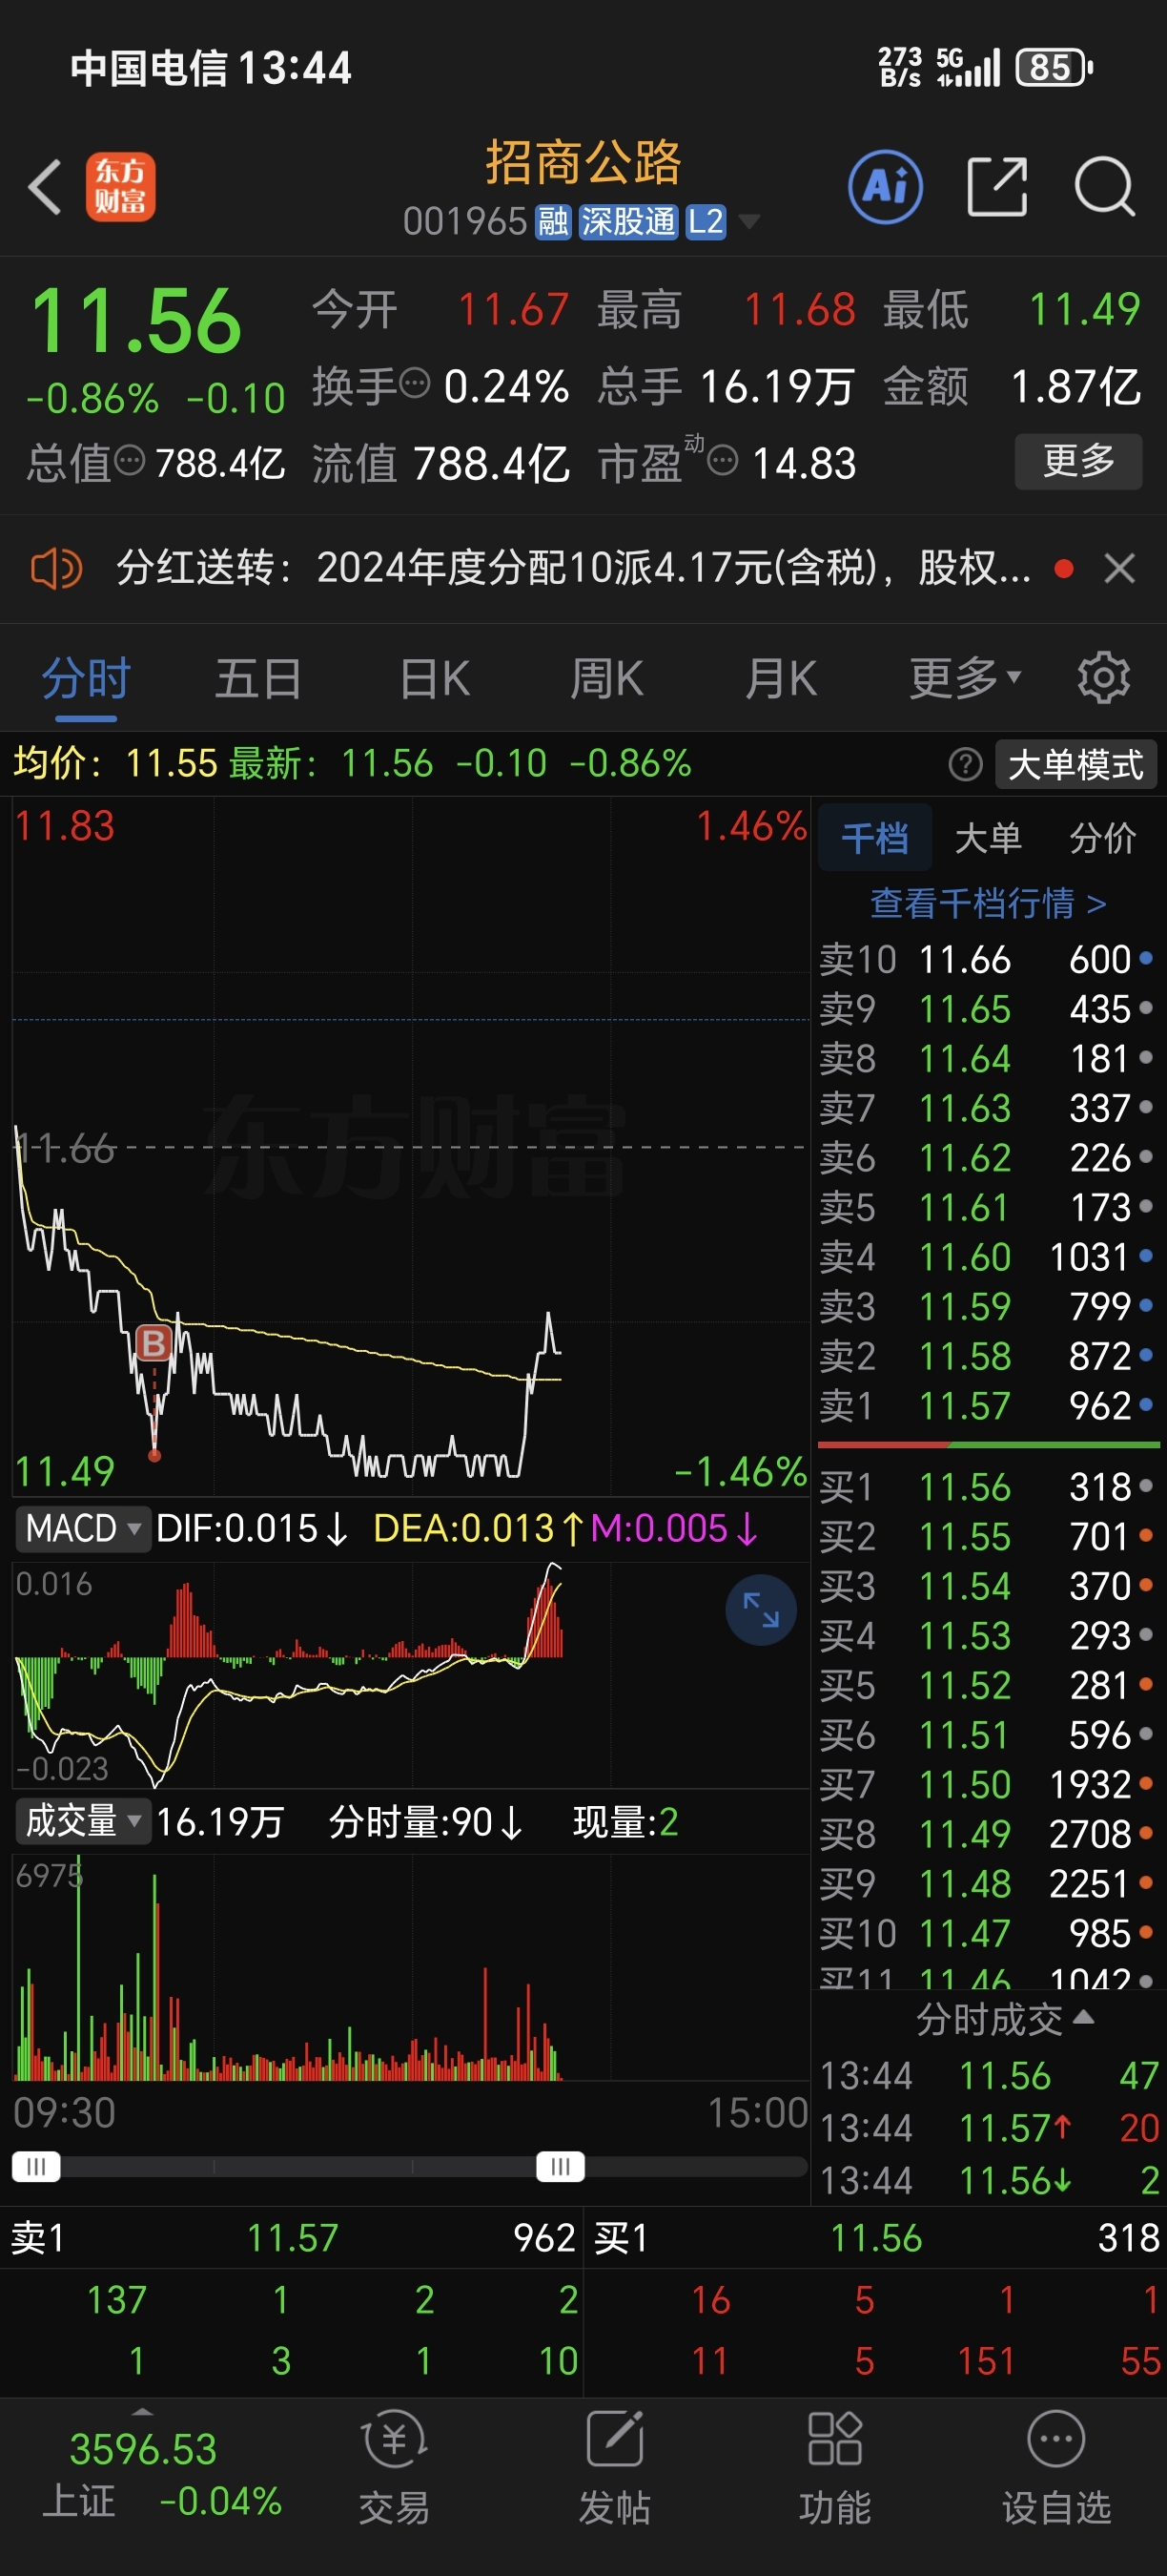1167x2576 pixels.
Task: Click the 更多 quote details button
Action: coord(1078,461)
